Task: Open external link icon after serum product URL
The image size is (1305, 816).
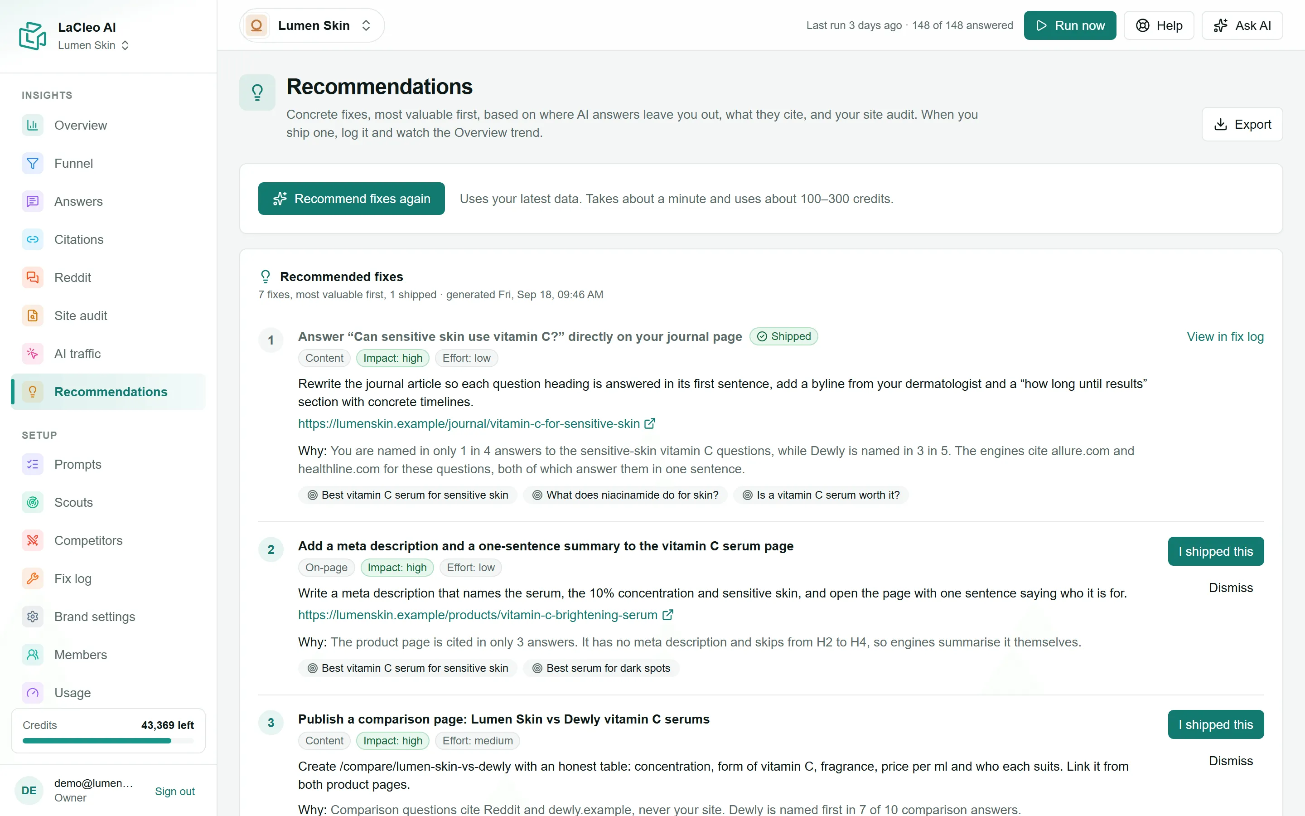Action: (x=667, y=615)
